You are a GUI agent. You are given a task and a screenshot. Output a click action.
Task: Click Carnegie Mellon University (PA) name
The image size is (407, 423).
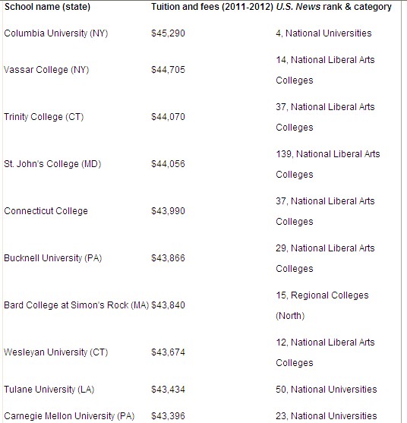[x=69, y=416]
